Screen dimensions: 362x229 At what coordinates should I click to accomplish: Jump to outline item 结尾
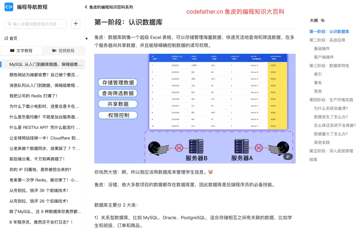313,160
